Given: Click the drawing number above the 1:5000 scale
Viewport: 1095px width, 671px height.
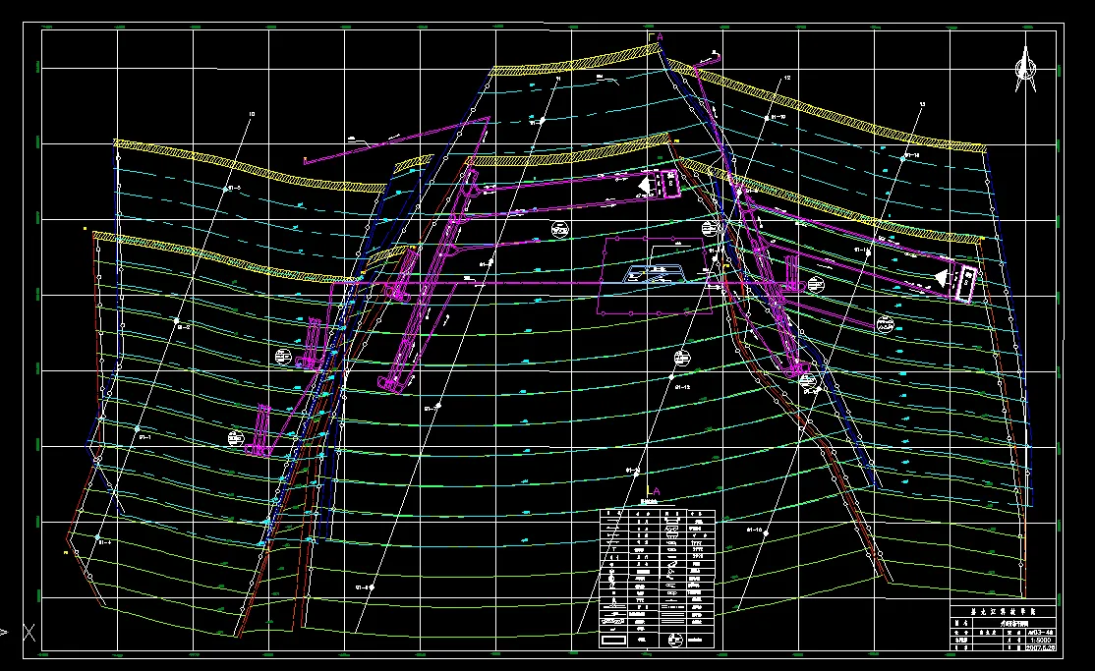Looking at the screenshot, I should [1040, 632].
